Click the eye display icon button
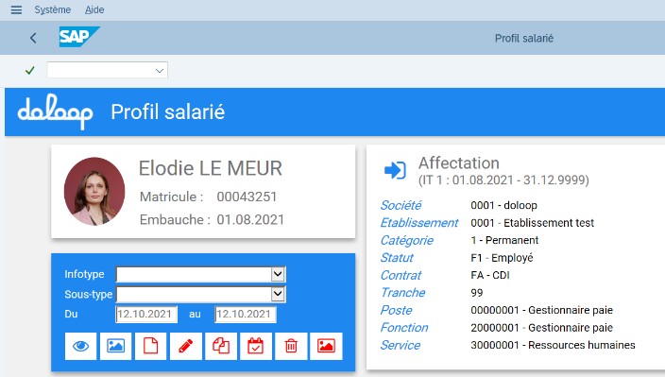 click(80, 346)
